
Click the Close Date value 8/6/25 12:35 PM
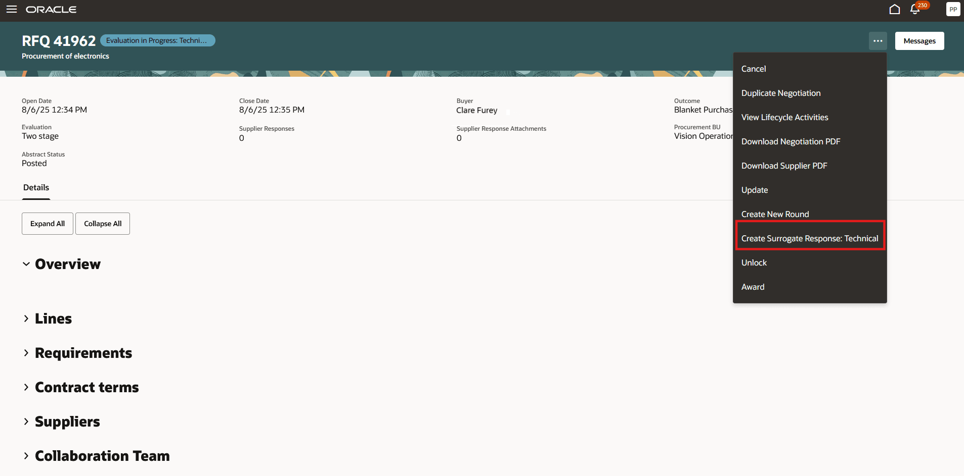click(x=272, y=110)
